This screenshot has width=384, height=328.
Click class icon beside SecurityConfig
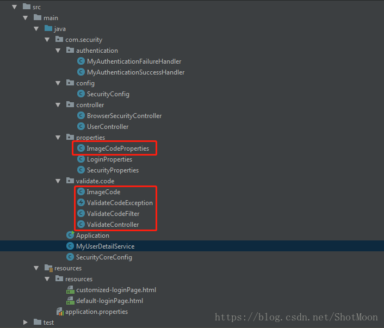(x=81, y=94)
